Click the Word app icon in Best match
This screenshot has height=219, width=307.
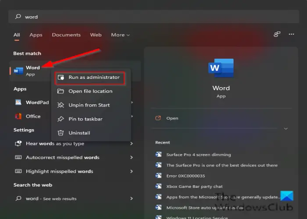tap(18, 71)
